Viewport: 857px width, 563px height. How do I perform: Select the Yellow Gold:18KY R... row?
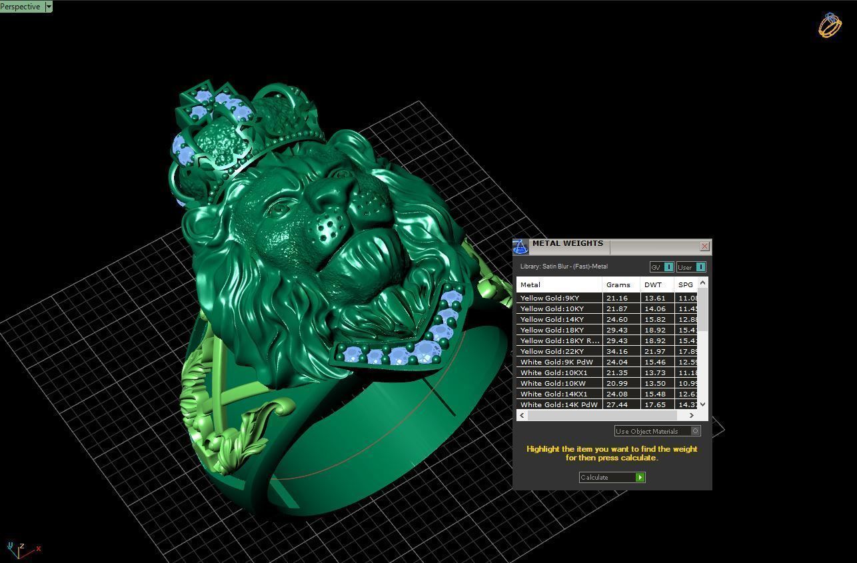[607, 340]
